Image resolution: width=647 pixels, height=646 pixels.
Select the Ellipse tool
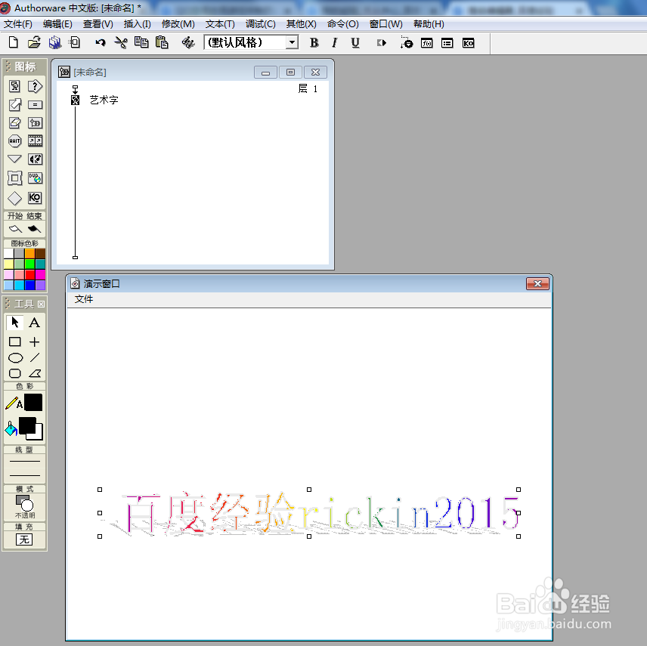[15, 357]
